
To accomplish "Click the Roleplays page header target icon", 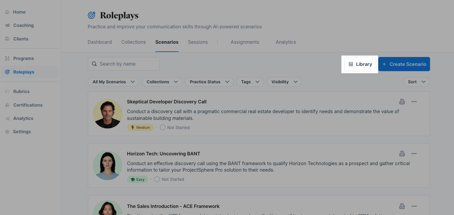I will 92,15.
